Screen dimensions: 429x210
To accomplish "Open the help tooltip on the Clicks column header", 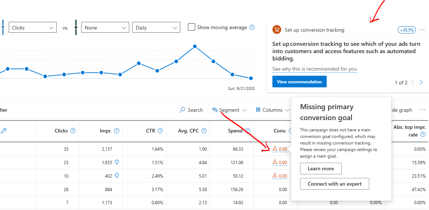I will click(x=73, y=130).
